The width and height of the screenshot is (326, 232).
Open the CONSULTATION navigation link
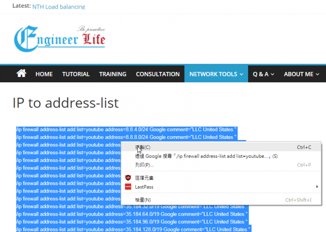(x=158, y=74)
